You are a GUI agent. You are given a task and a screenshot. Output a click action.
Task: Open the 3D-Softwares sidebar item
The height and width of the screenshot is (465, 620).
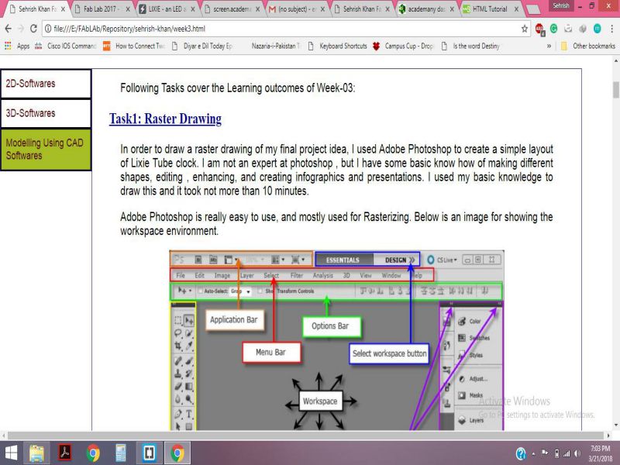46,113
